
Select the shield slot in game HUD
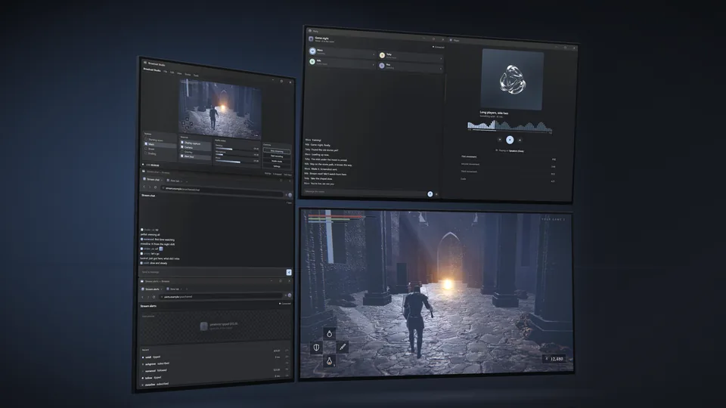[x=316, y=347]
